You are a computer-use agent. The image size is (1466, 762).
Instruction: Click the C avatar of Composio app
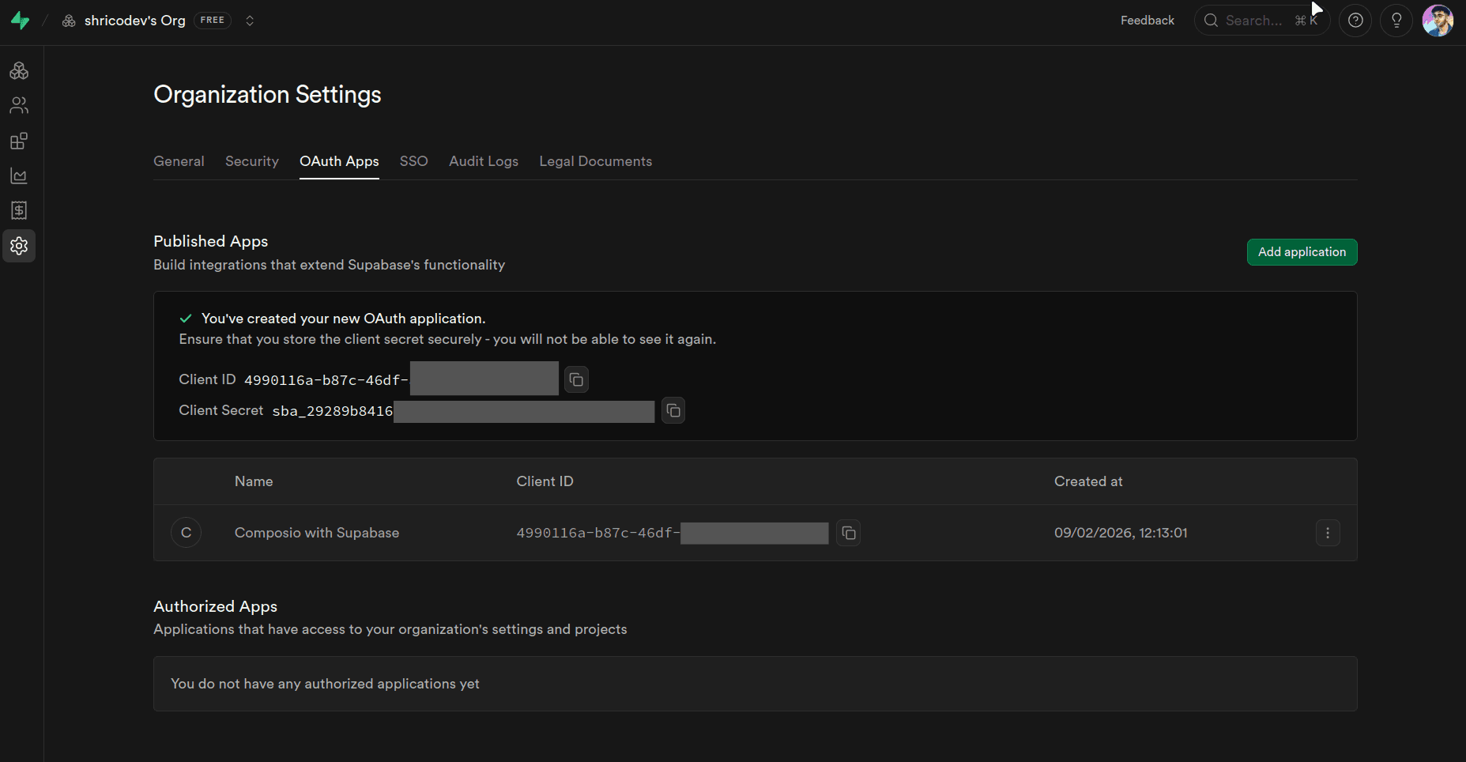(x=187, y=533)
